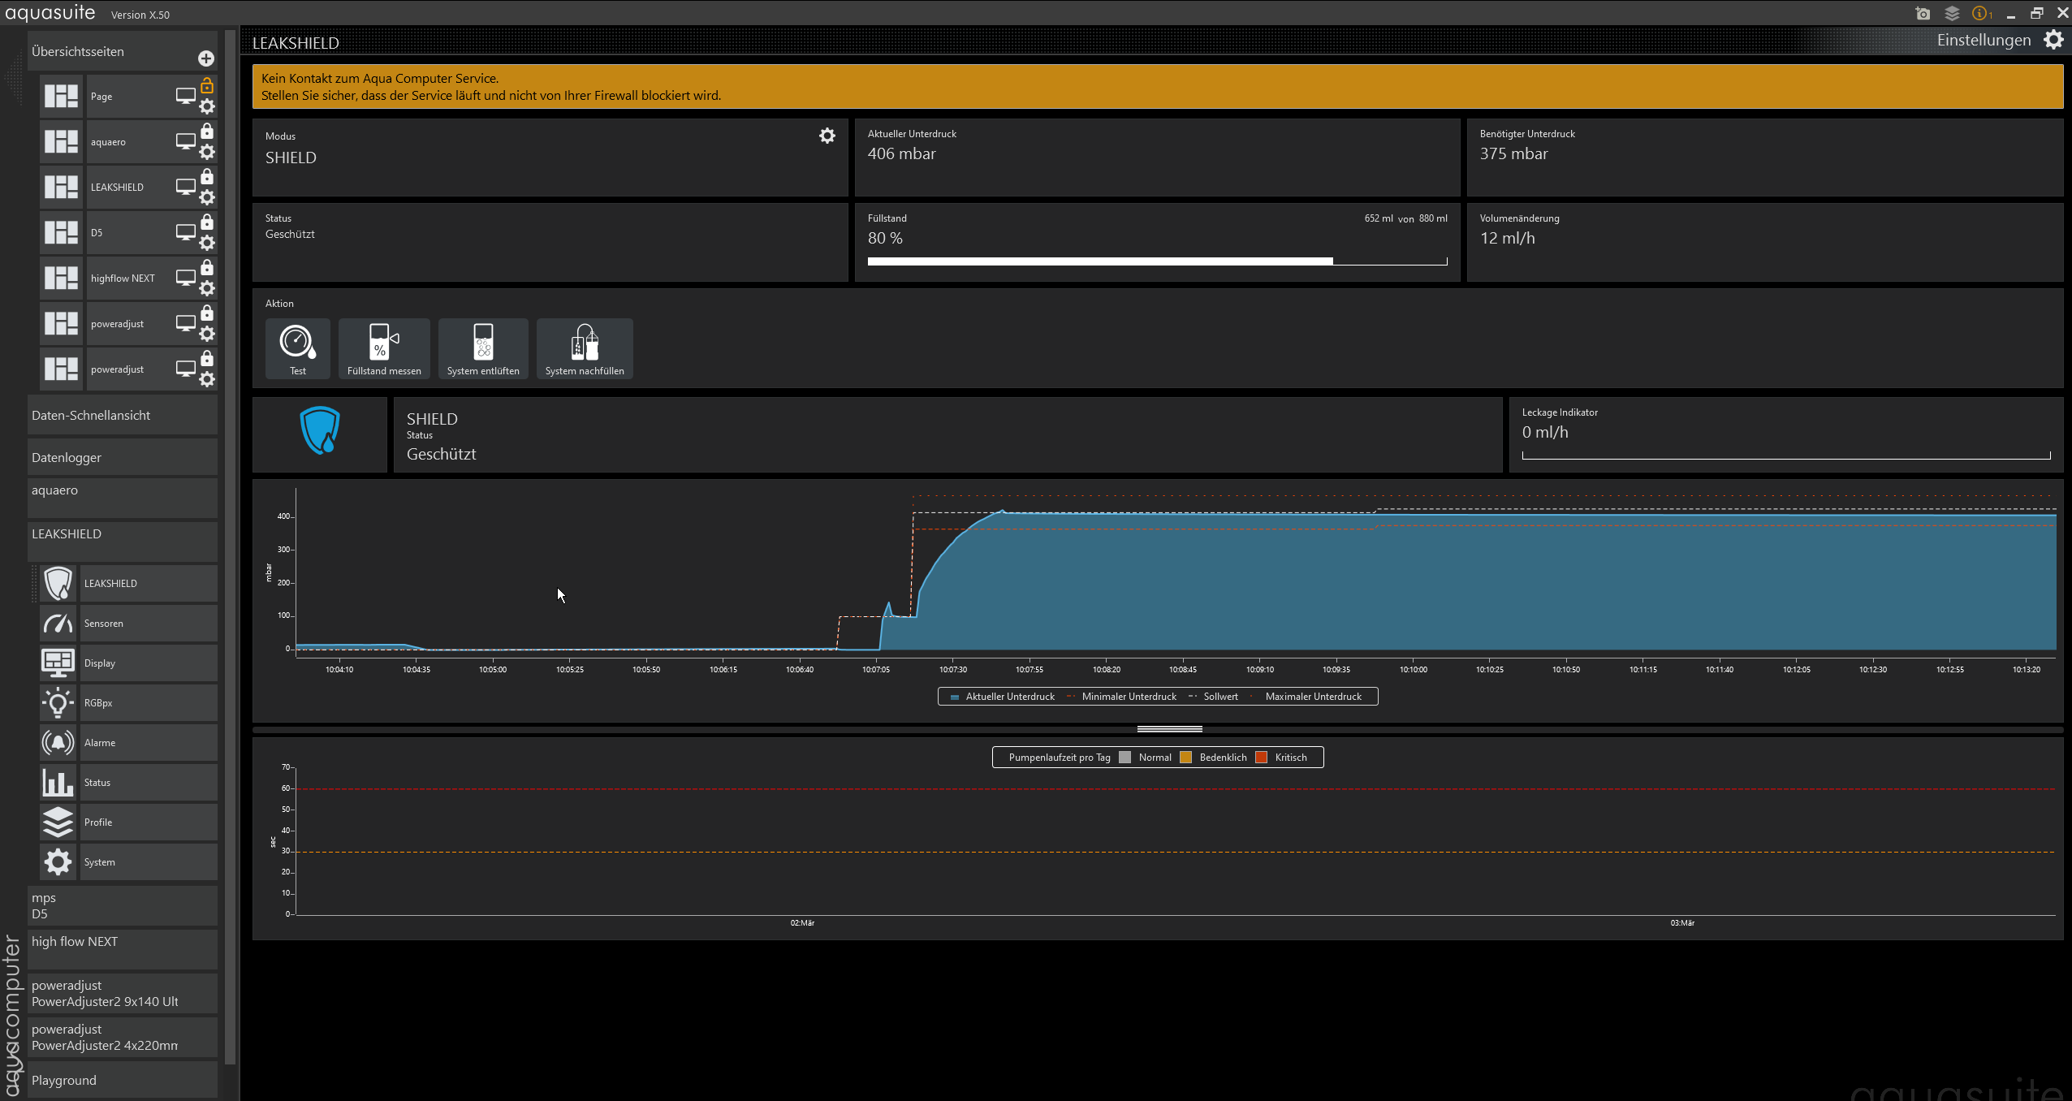The image size is (2072, 1101).
Task: Toggle the unlocked padlock on Page
Action: [207, 86]
